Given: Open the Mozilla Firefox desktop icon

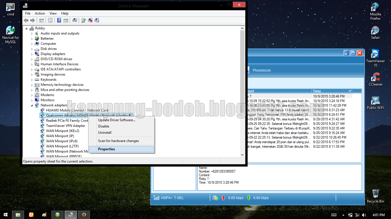Looking at the screenshot, I should 375,11.
